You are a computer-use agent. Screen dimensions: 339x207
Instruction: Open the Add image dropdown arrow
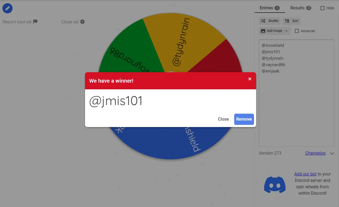(287, 31)
